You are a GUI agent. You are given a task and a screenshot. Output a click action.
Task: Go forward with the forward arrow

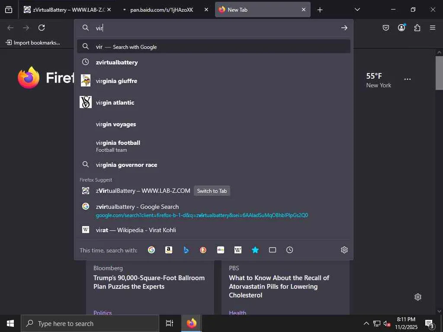(x=26, y=28)
